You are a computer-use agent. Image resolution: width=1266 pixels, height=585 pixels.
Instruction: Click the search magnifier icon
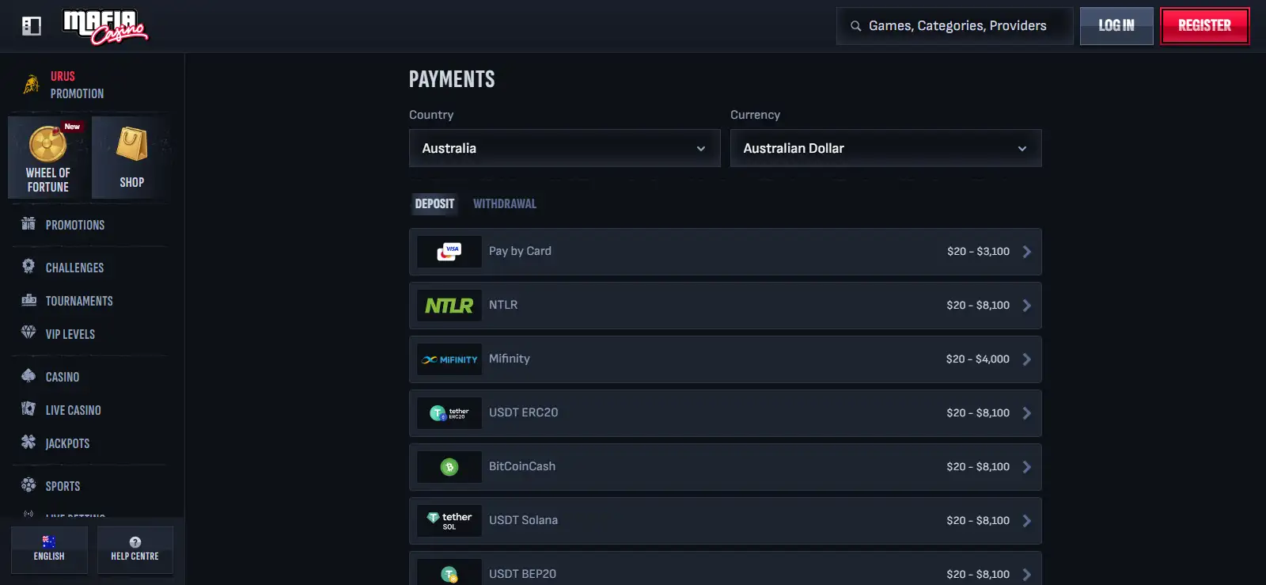(855, 26)
